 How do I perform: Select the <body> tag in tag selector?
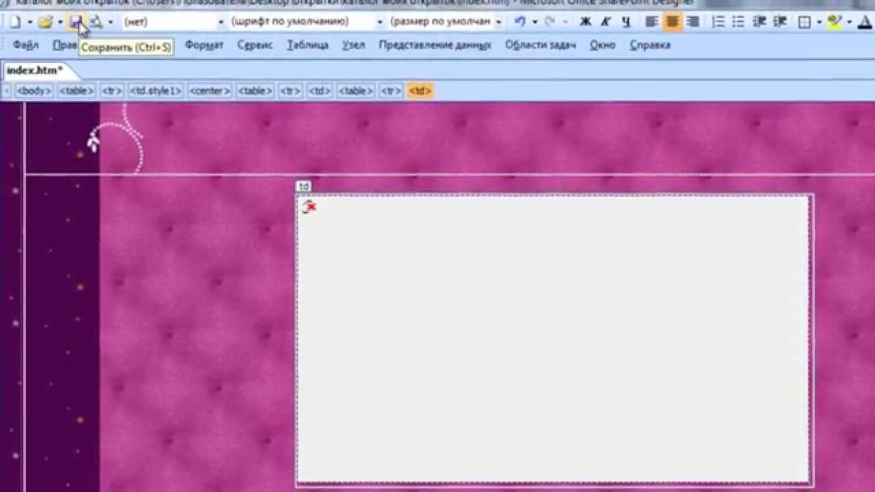tap(33, 91)
